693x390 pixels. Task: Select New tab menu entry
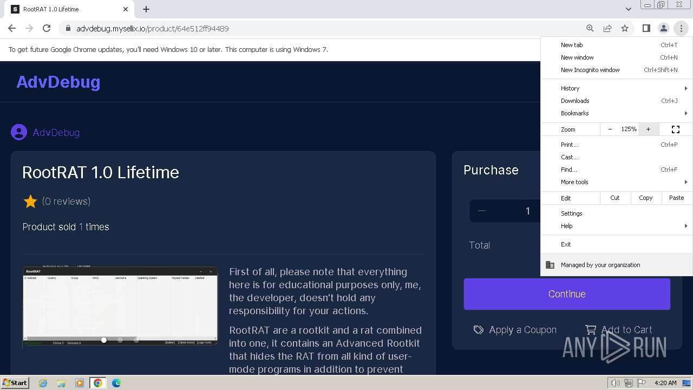(617, 45)
